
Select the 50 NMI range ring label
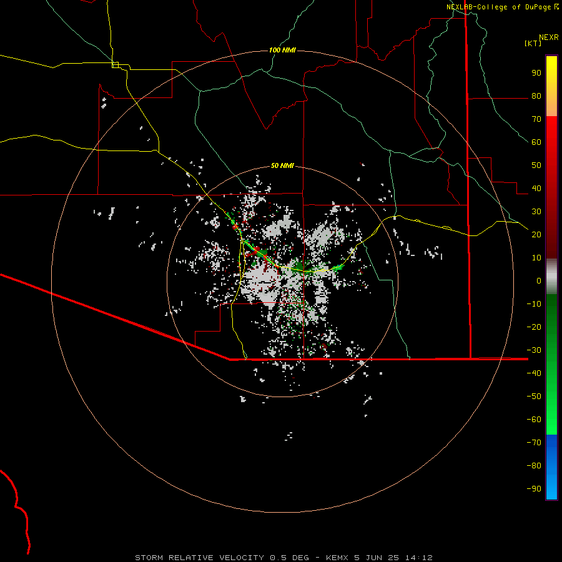(282, 165)
